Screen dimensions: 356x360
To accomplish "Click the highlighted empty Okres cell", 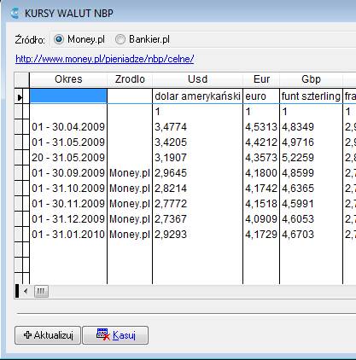I will (x=68, y=96).
